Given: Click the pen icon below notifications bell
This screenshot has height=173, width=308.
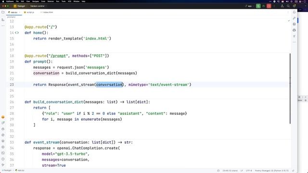Looking at the screenshot, I should 294,18.
